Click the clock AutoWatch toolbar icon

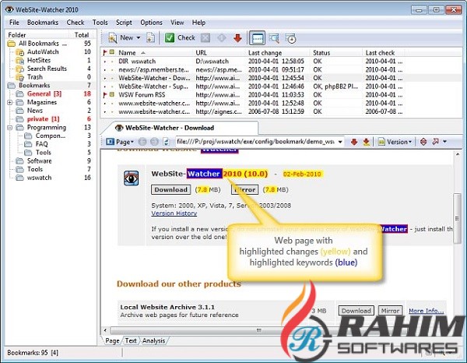click(290, 38)
